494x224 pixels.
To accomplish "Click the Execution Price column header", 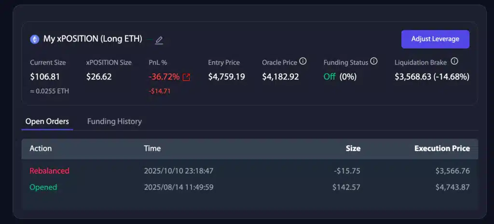I will click(442, 148).
